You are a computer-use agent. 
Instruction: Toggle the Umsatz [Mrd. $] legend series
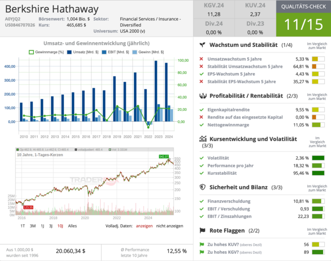[x=83, y=52]
